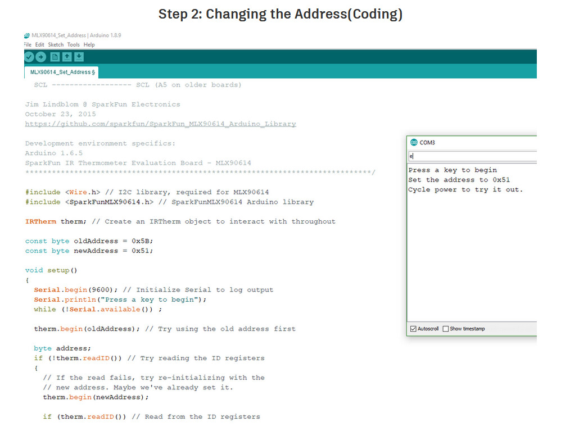The width and height of the screenshot is (570, 431).
Task: Enable the Show timestamp checkbox
Action: (446, 329)
